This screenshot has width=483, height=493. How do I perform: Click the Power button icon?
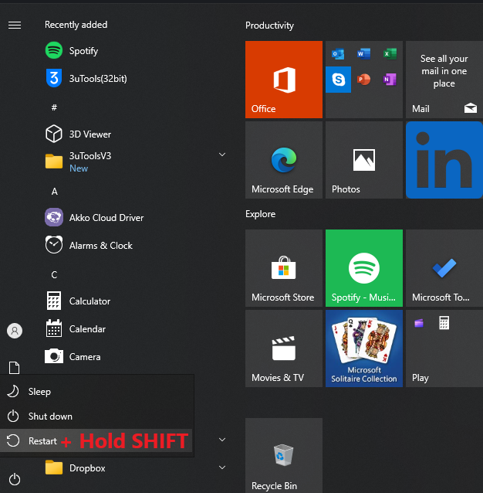click(14, 479)
